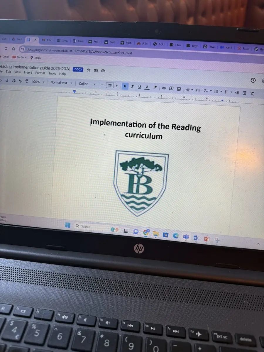Click the document title Reading Implementation guide
This screenshot has height=352, width=264.
35,68
